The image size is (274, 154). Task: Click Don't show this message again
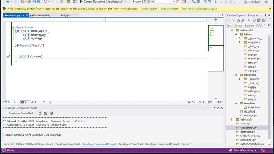(199, 9)
